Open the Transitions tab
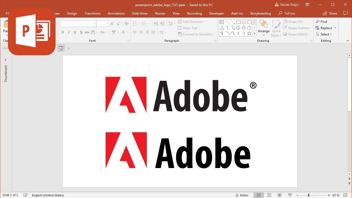This screenshot has width=352, height=198. point(92,13)
